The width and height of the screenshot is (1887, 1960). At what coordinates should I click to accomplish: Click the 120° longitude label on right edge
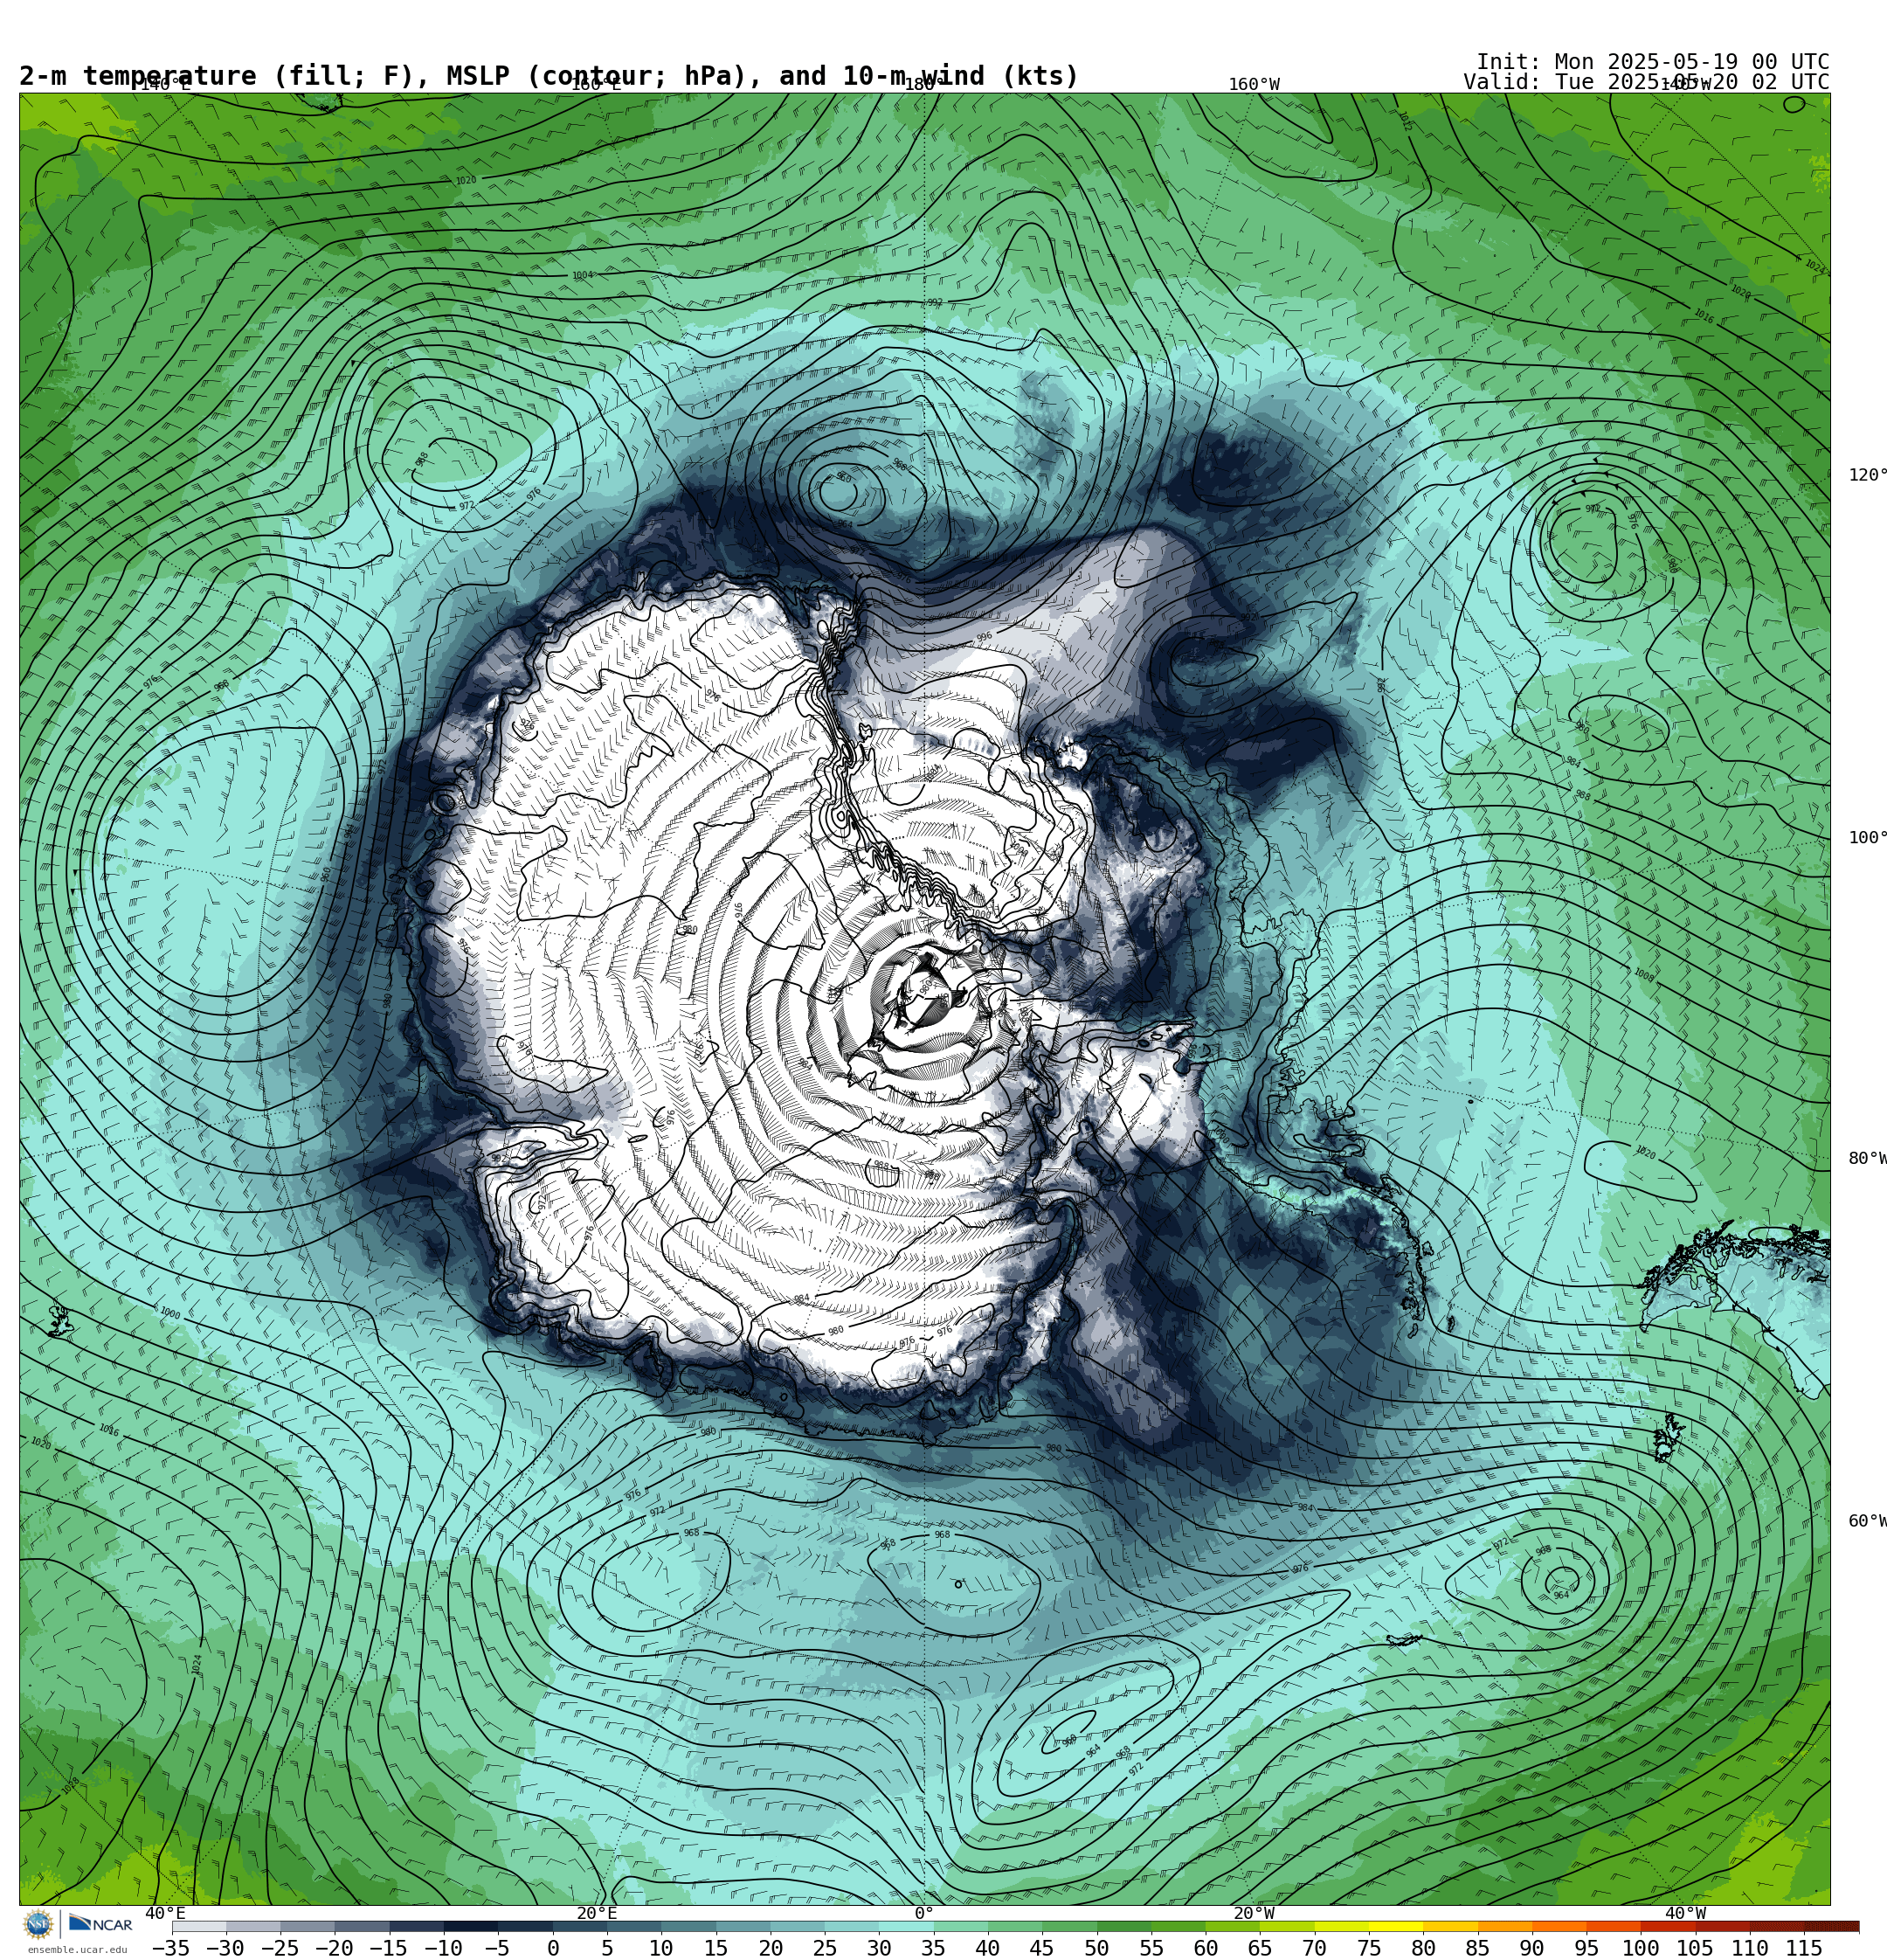(x=1868, y=475)
